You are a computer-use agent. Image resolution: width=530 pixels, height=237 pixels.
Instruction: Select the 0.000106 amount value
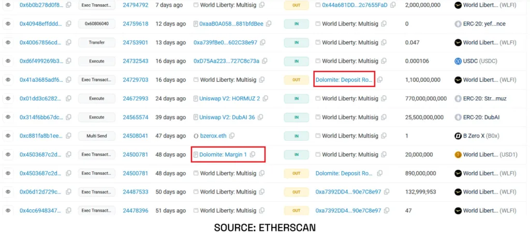pos(417,61)
